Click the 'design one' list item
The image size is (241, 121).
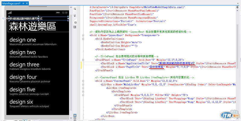pyautogui.click(x=23, y=40)
